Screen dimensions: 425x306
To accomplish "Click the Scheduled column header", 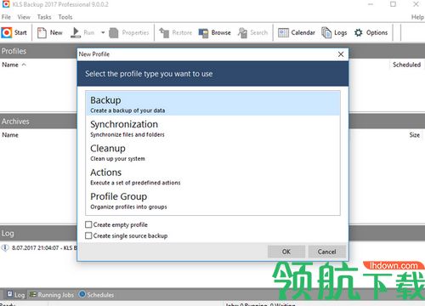I will pyautogui.click(x=406, y=65).
